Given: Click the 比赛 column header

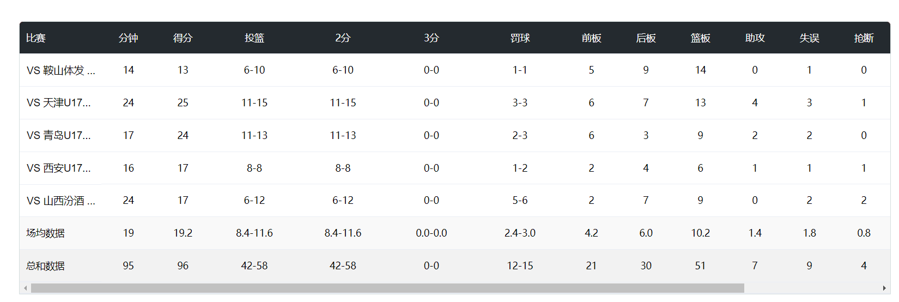Looking at the screenshot, I should click(x=36, y=38).
